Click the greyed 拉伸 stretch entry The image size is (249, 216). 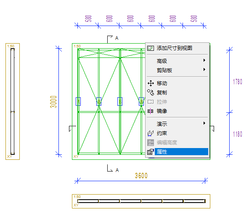[177, 101]
